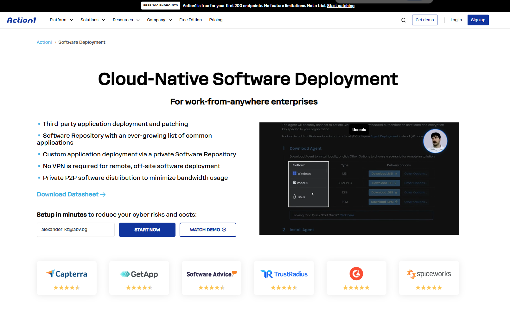Image resolution: width=510 pixels, height=313 pixels.
Task: Expand the Company menu
Action: point(159,20)
